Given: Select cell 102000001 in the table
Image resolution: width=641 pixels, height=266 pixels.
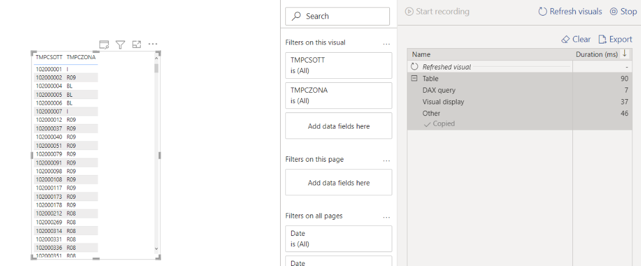Looking at the screenshot, I should coord(49,69).
